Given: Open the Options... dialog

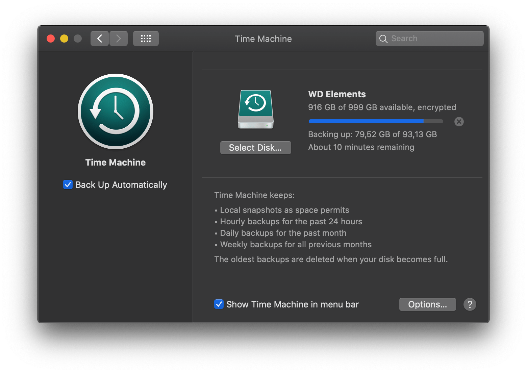Looking at the screenshot, I should 427,304.
